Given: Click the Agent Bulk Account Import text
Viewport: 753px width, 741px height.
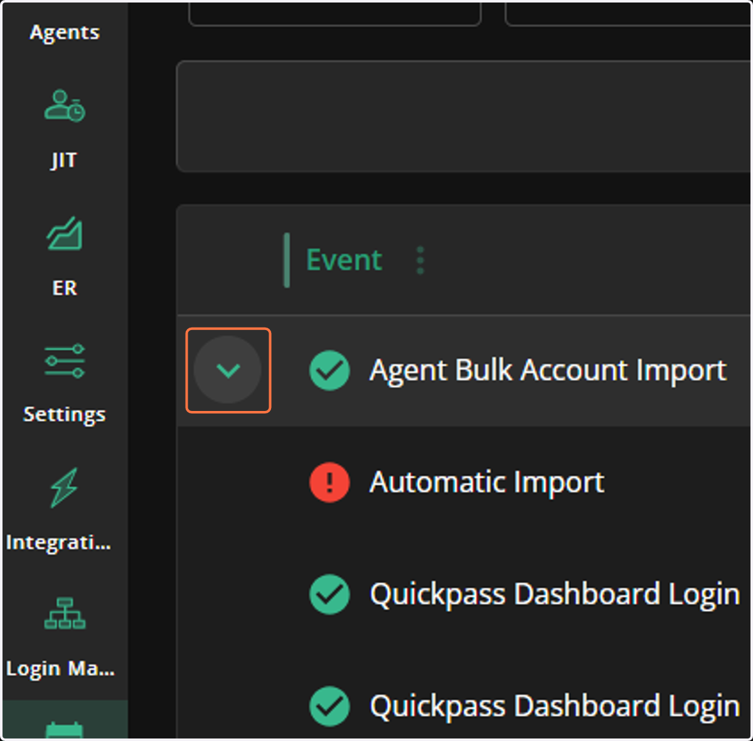Looking at the screenshot, I should (x=548, y=370).
